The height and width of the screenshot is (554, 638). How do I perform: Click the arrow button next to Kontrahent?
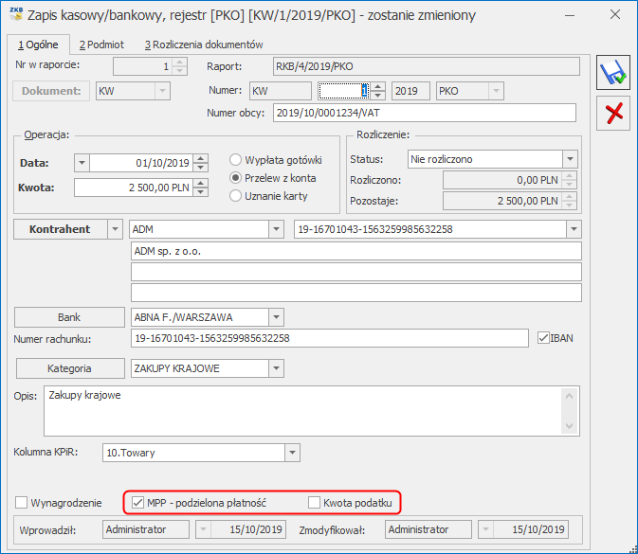click(x=115, y=229)
